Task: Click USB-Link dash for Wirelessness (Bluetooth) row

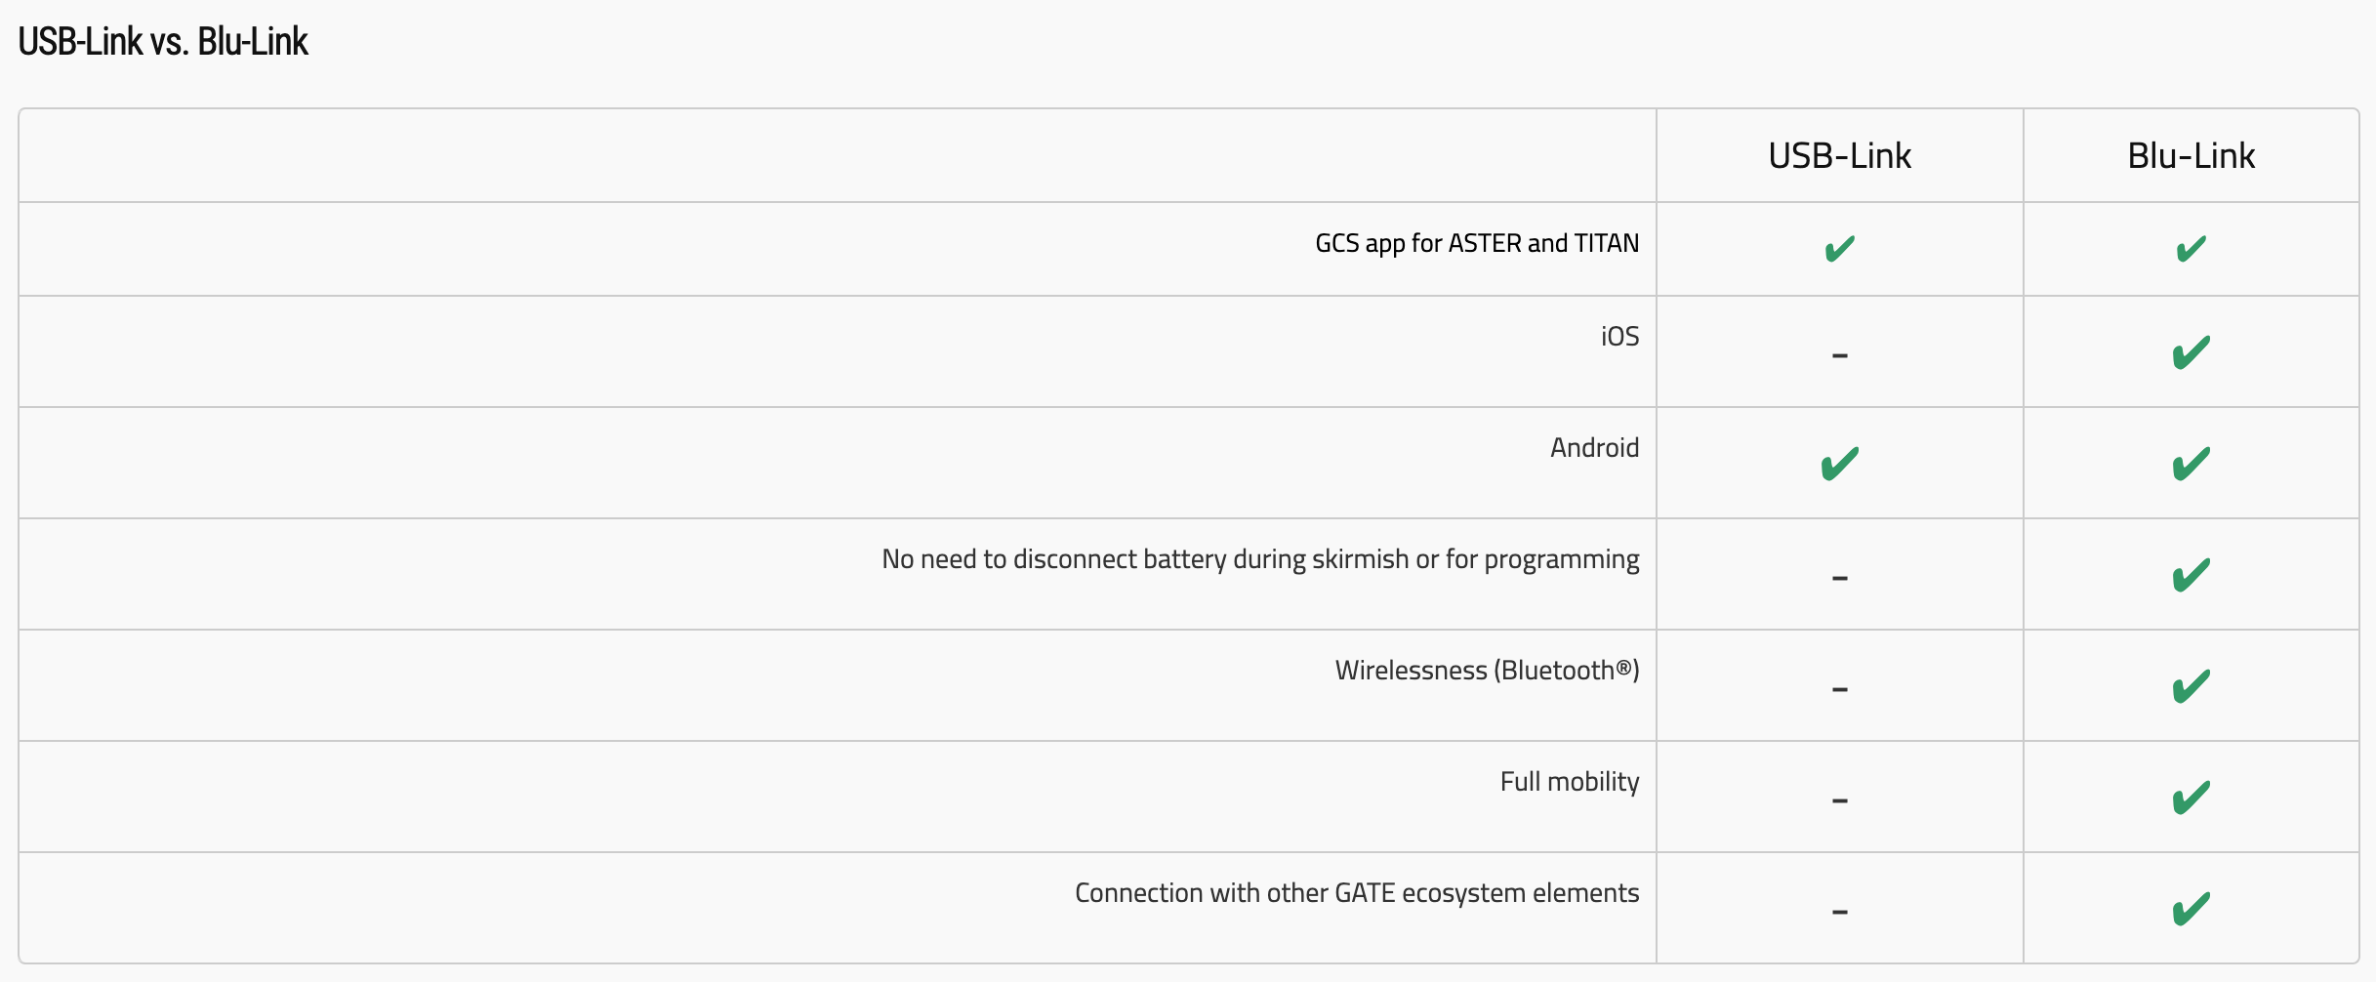Action: [1839, 689]
